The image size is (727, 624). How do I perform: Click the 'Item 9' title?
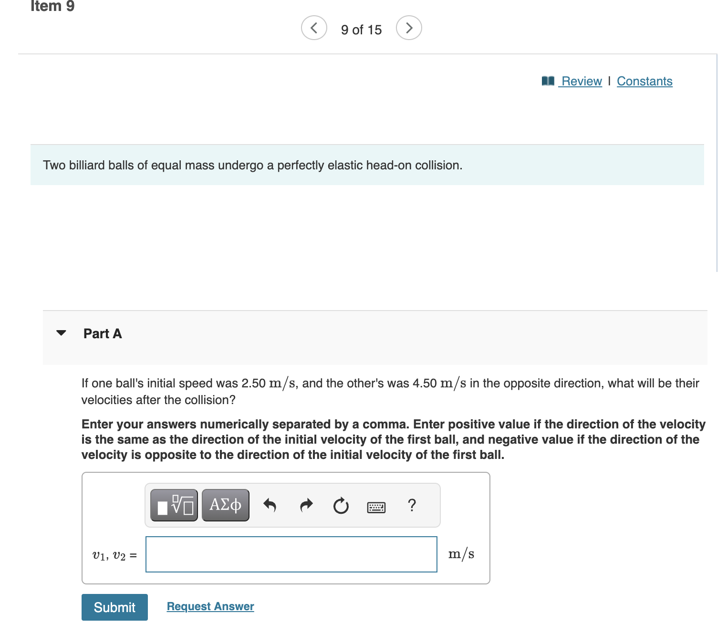(52, 6)
